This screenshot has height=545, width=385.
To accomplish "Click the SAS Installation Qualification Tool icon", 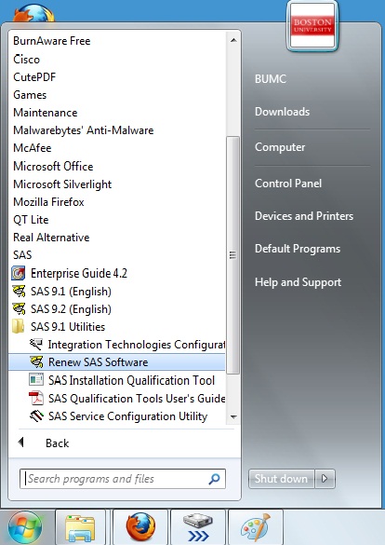I will [36, 380].
